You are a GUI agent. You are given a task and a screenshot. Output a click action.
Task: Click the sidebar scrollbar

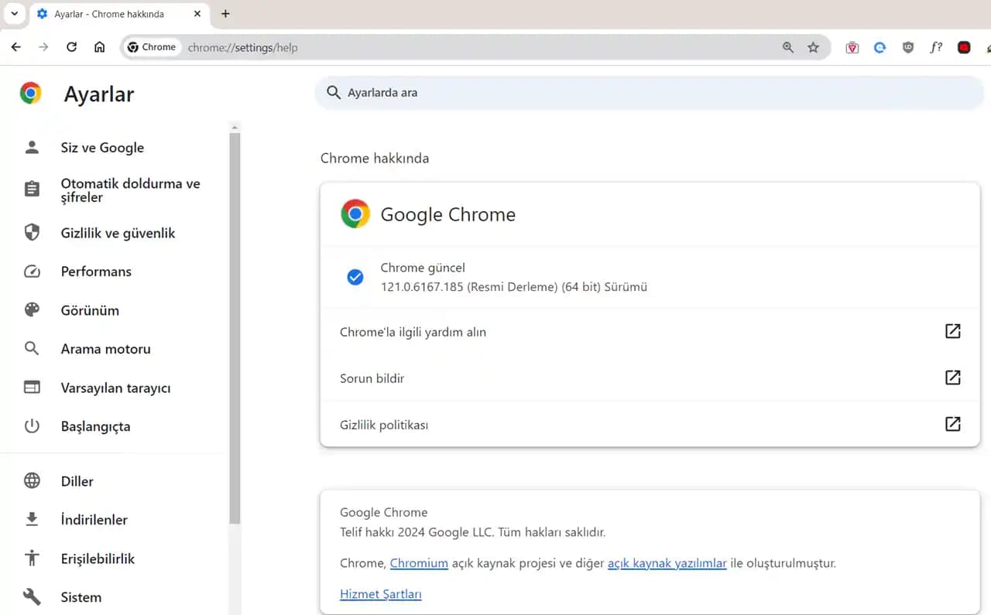(x=235, y=309)
